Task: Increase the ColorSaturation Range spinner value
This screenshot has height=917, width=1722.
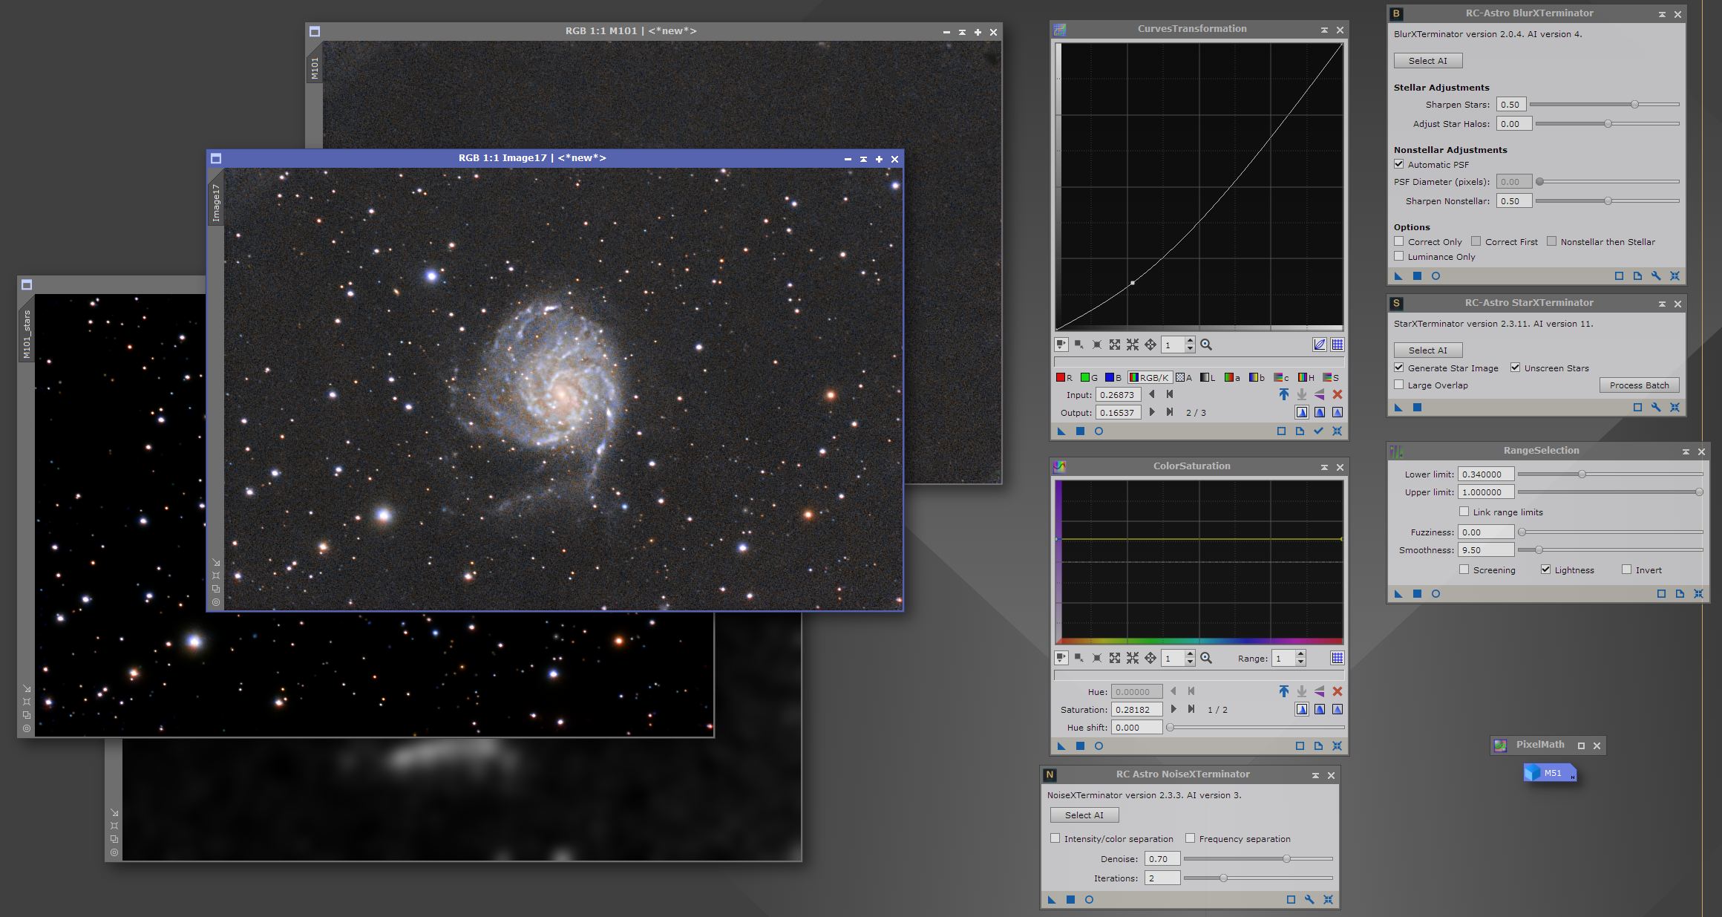Action: (x=1300, y=654)
